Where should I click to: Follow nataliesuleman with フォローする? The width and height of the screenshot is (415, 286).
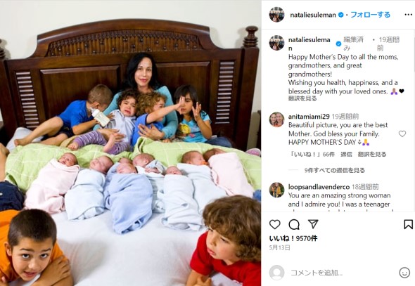370,15
